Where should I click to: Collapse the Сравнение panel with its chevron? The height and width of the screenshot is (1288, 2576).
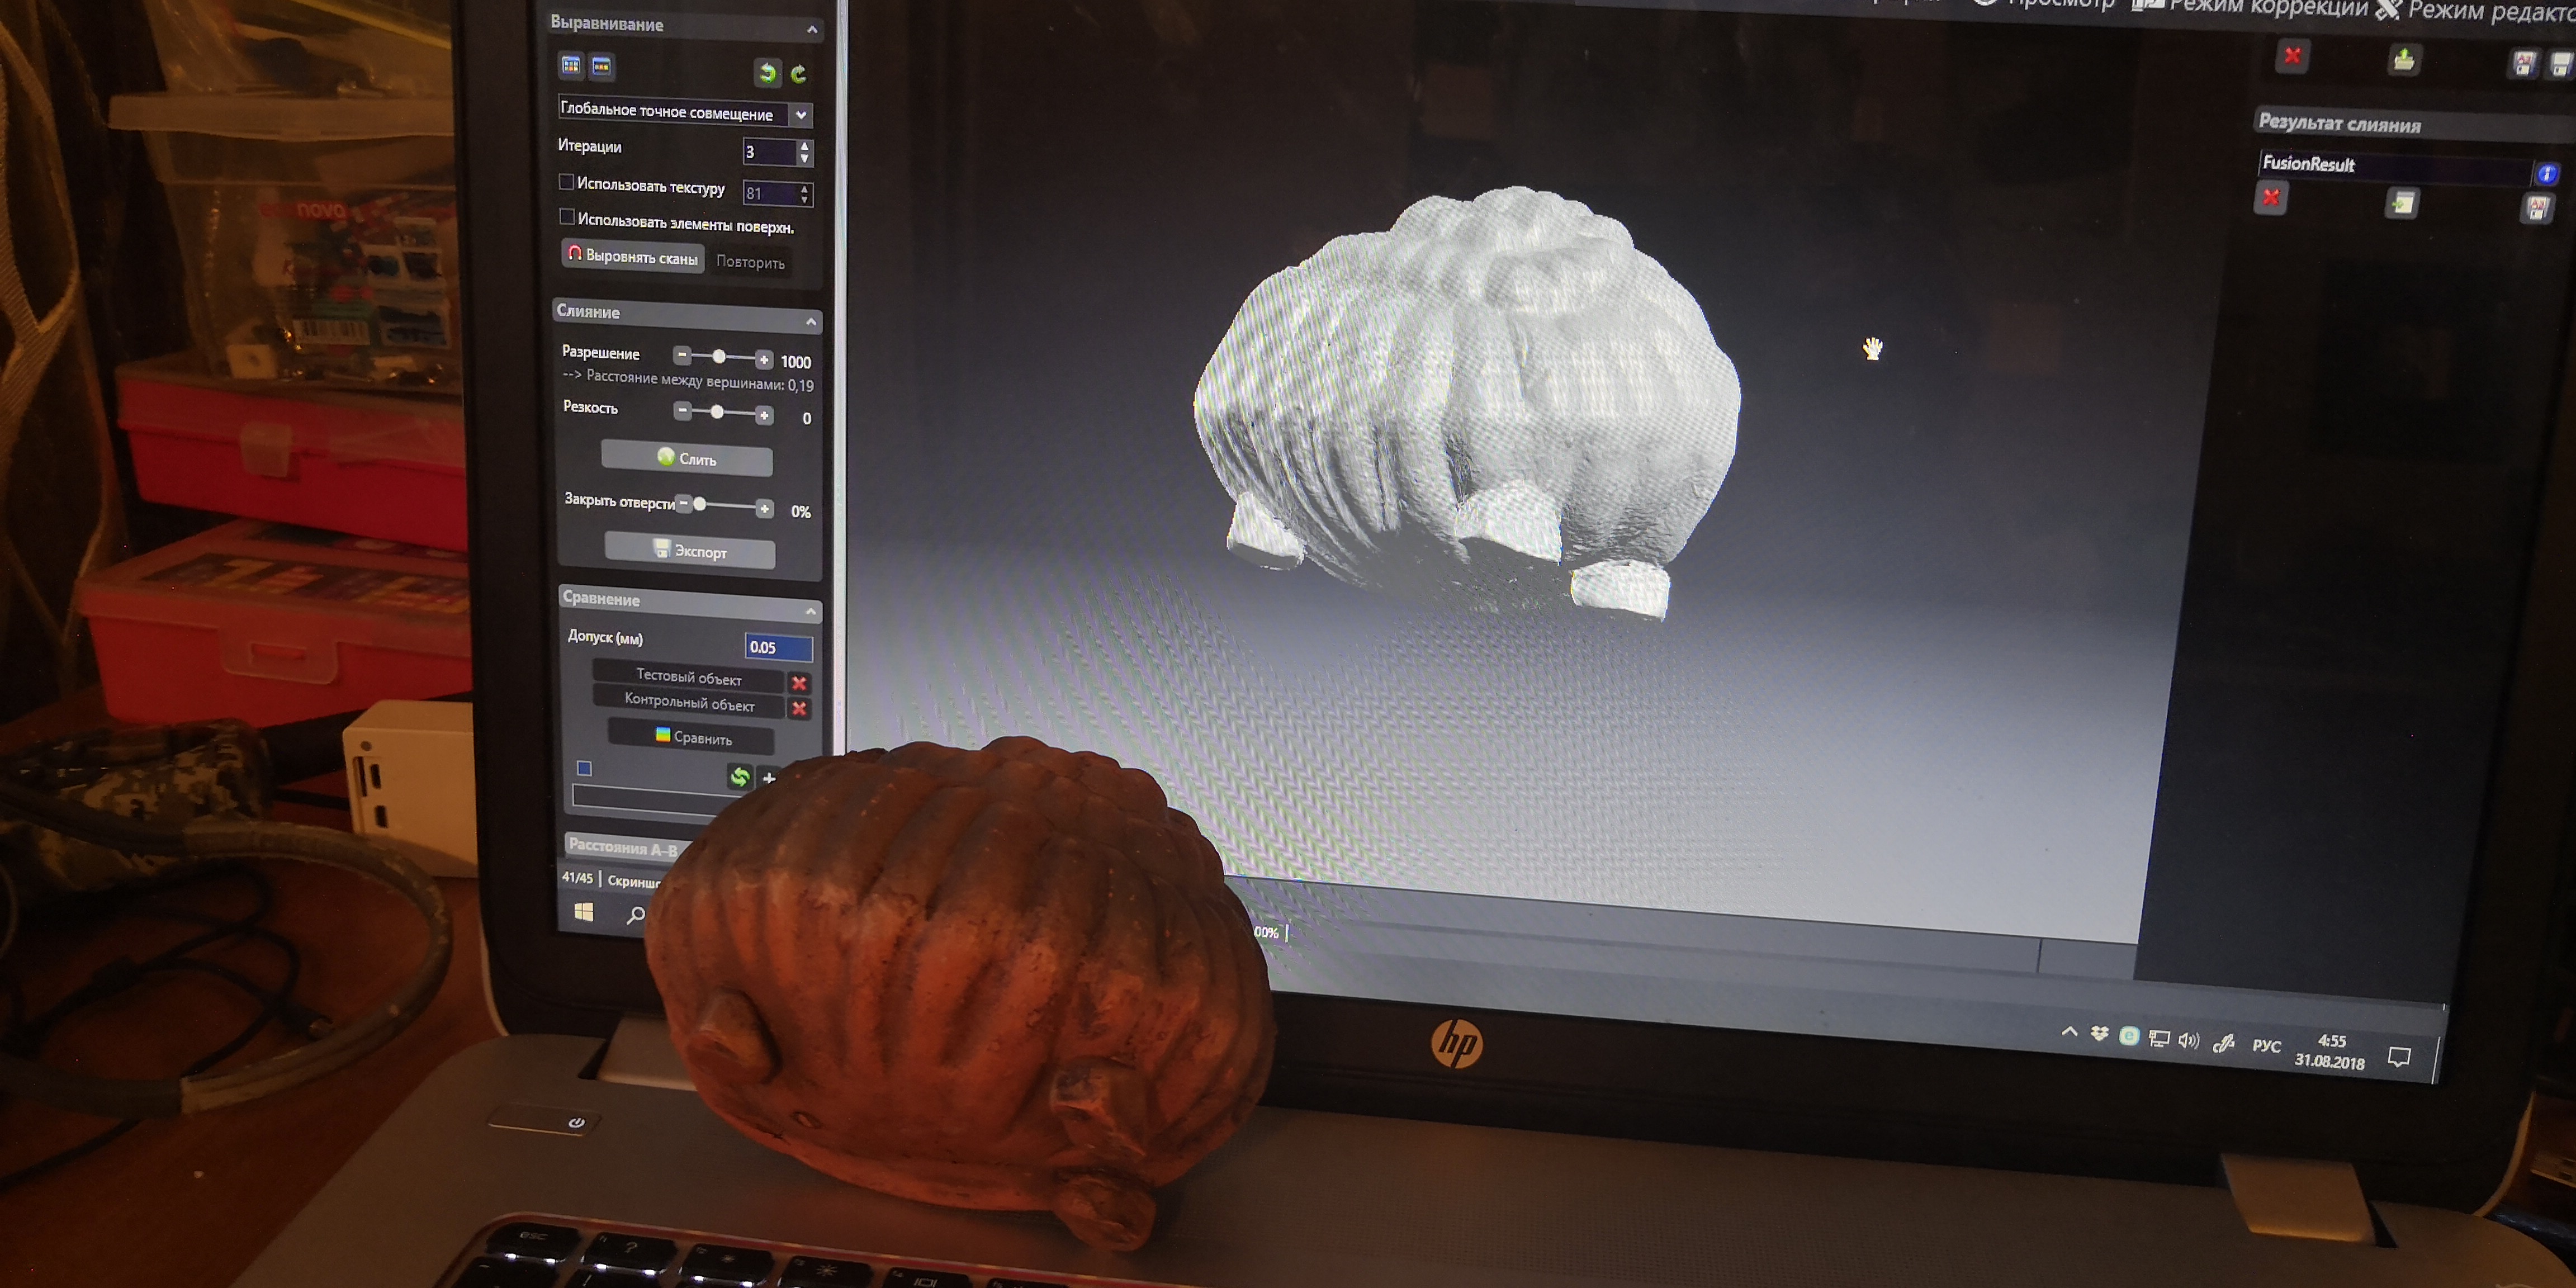point(811,611)
